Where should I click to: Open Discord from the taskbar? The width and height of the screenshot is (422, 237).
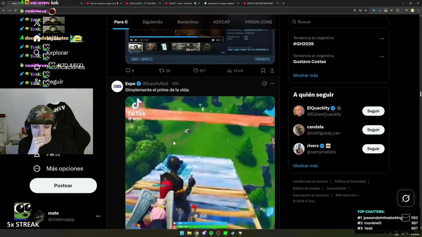click(x=204, y=233)
